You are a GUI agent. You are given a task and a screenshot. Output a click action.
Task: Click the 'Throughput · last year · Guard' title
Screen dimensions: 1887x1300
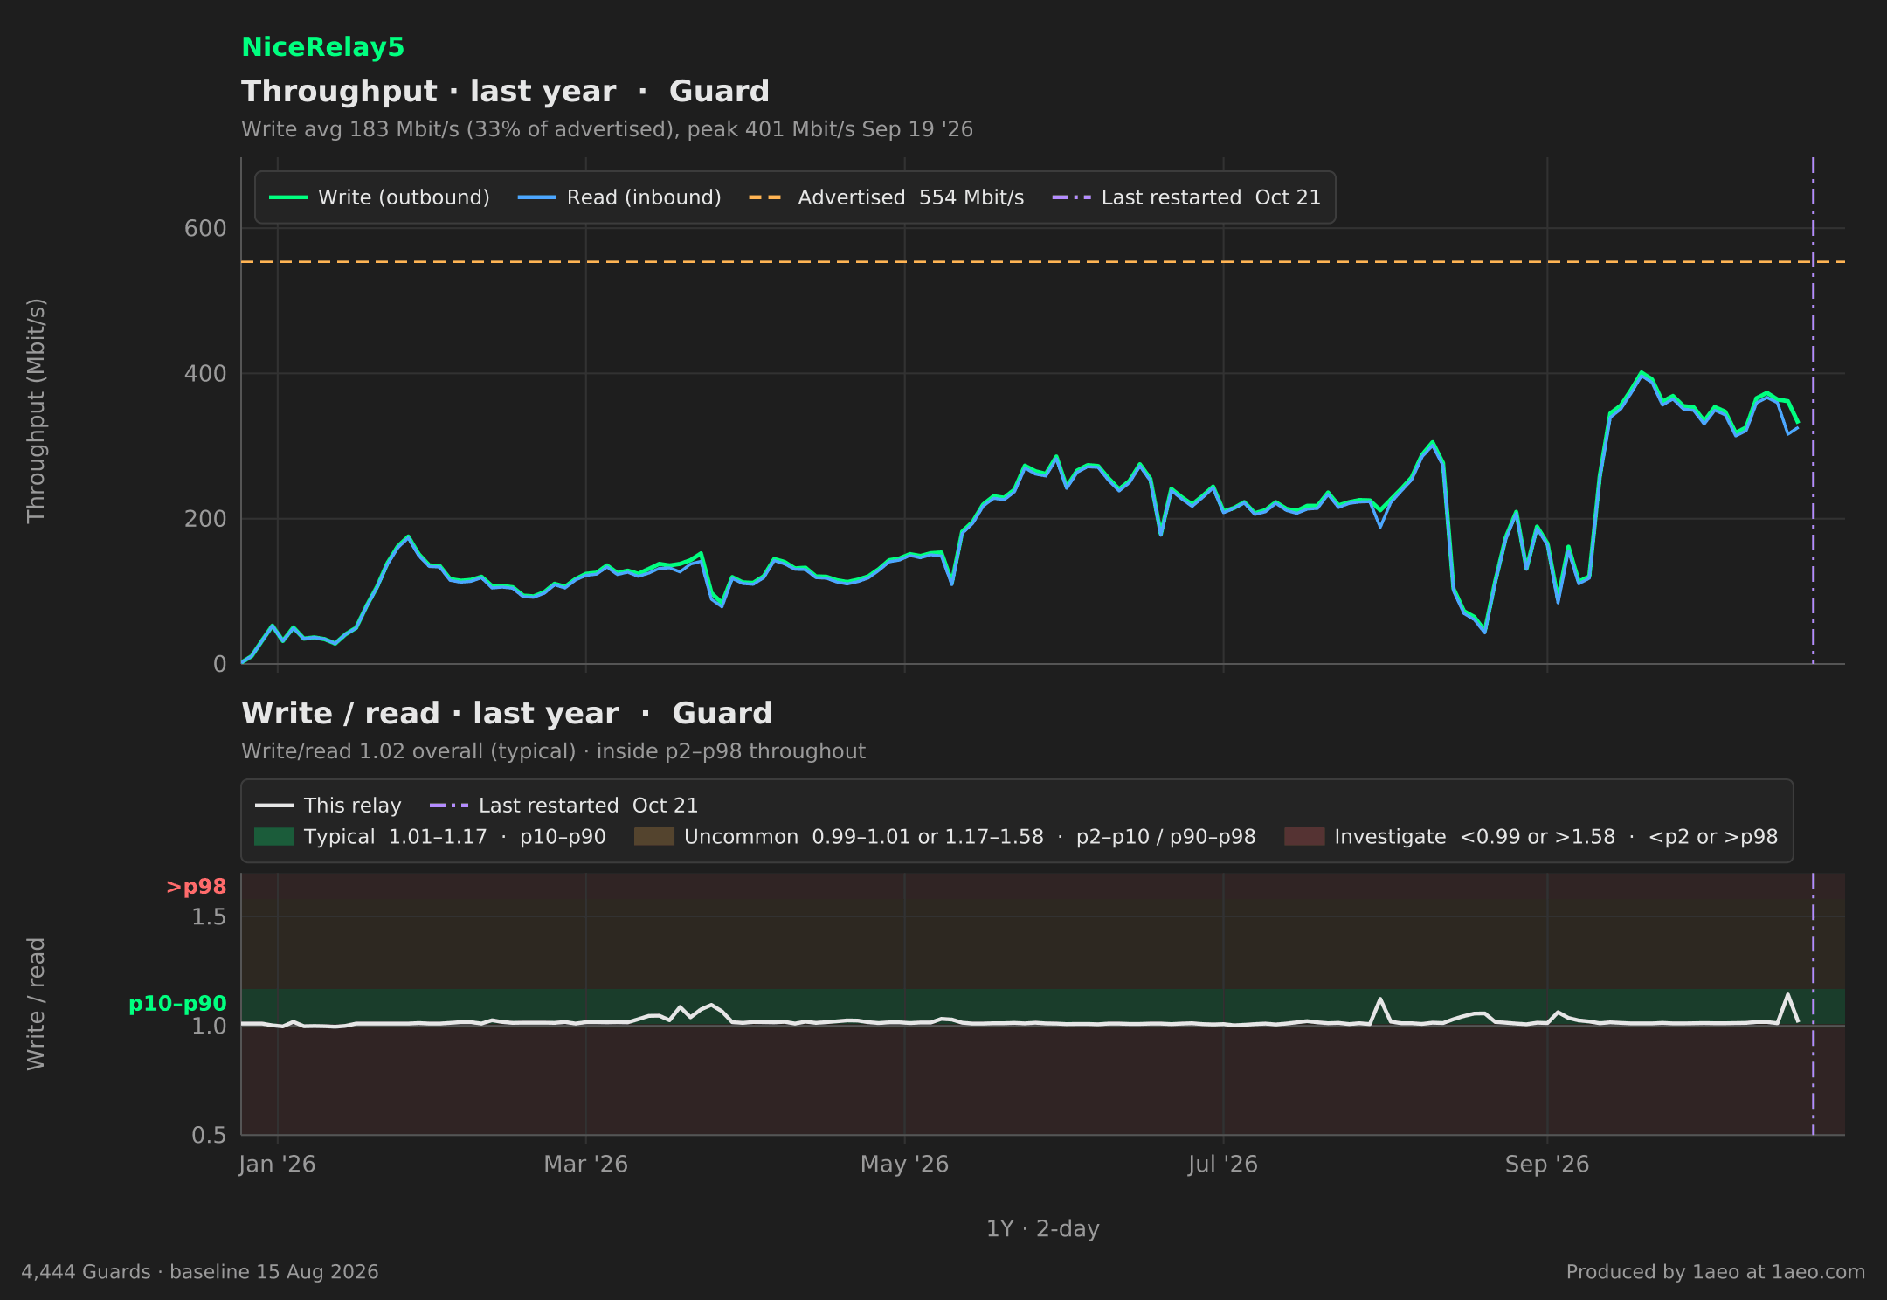[505, 91]
